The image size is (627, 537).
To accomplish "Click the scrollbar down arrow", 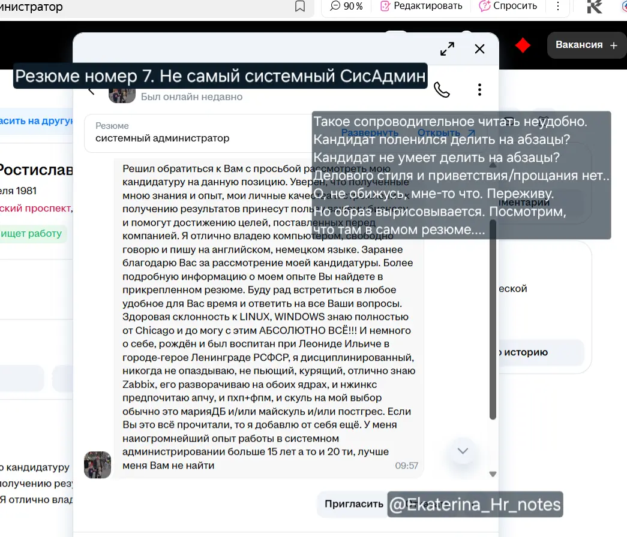I will [x=493, y=474].
